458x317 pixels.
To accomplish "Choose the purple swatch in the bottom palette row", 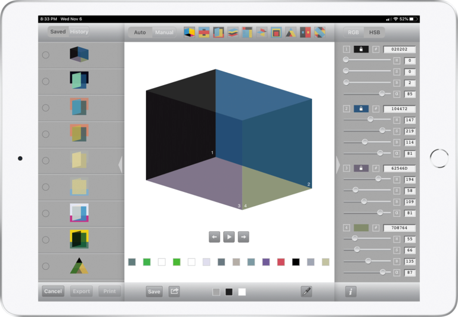I will (266, 262).
